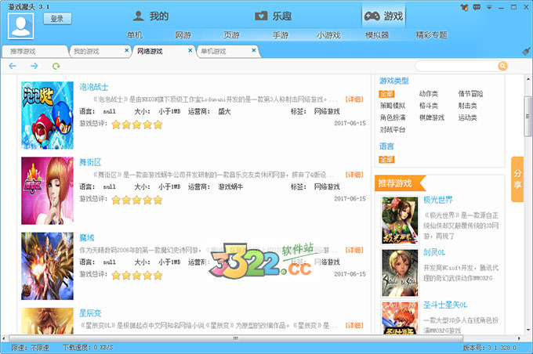533x354 pixels.
Task: Filter by 情节冒险 game type
Action: 470,94
